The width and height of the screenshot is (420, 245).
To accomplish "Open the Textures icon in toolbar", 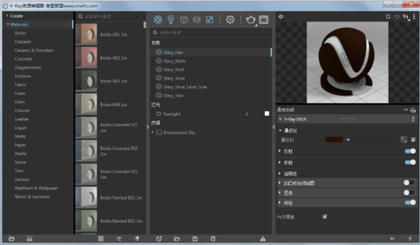I will [x=209, y=20].
